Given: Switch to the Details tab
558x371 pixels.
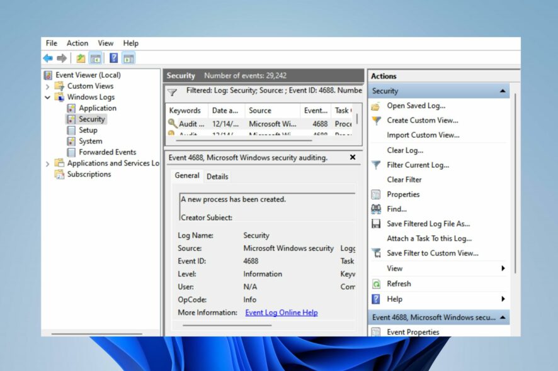Looking at the screenshot, I should coord(217,177).
